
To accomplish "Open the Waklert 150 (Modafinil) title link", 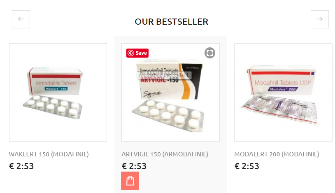I will pyautogui.click(x=49, y=154).
